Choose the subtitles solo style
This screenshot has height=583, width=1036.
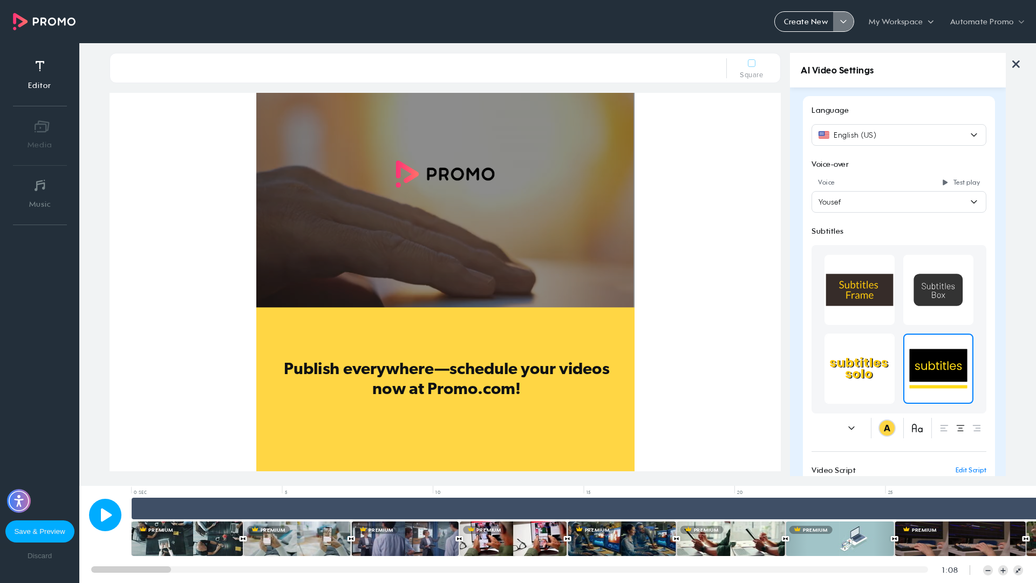(x=860, y=369)
